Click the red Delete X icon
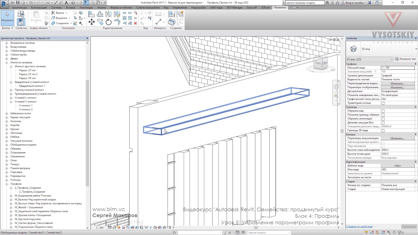This screenshot has height=235, width=418. click(x=136, y=23)
